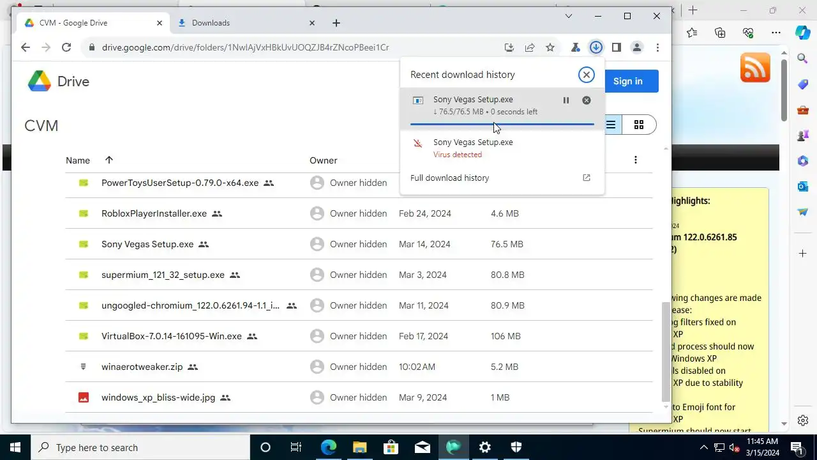Add a sidebar app with the plus icon in Edge
817x460 pixels.
click(x=803, y=254)
